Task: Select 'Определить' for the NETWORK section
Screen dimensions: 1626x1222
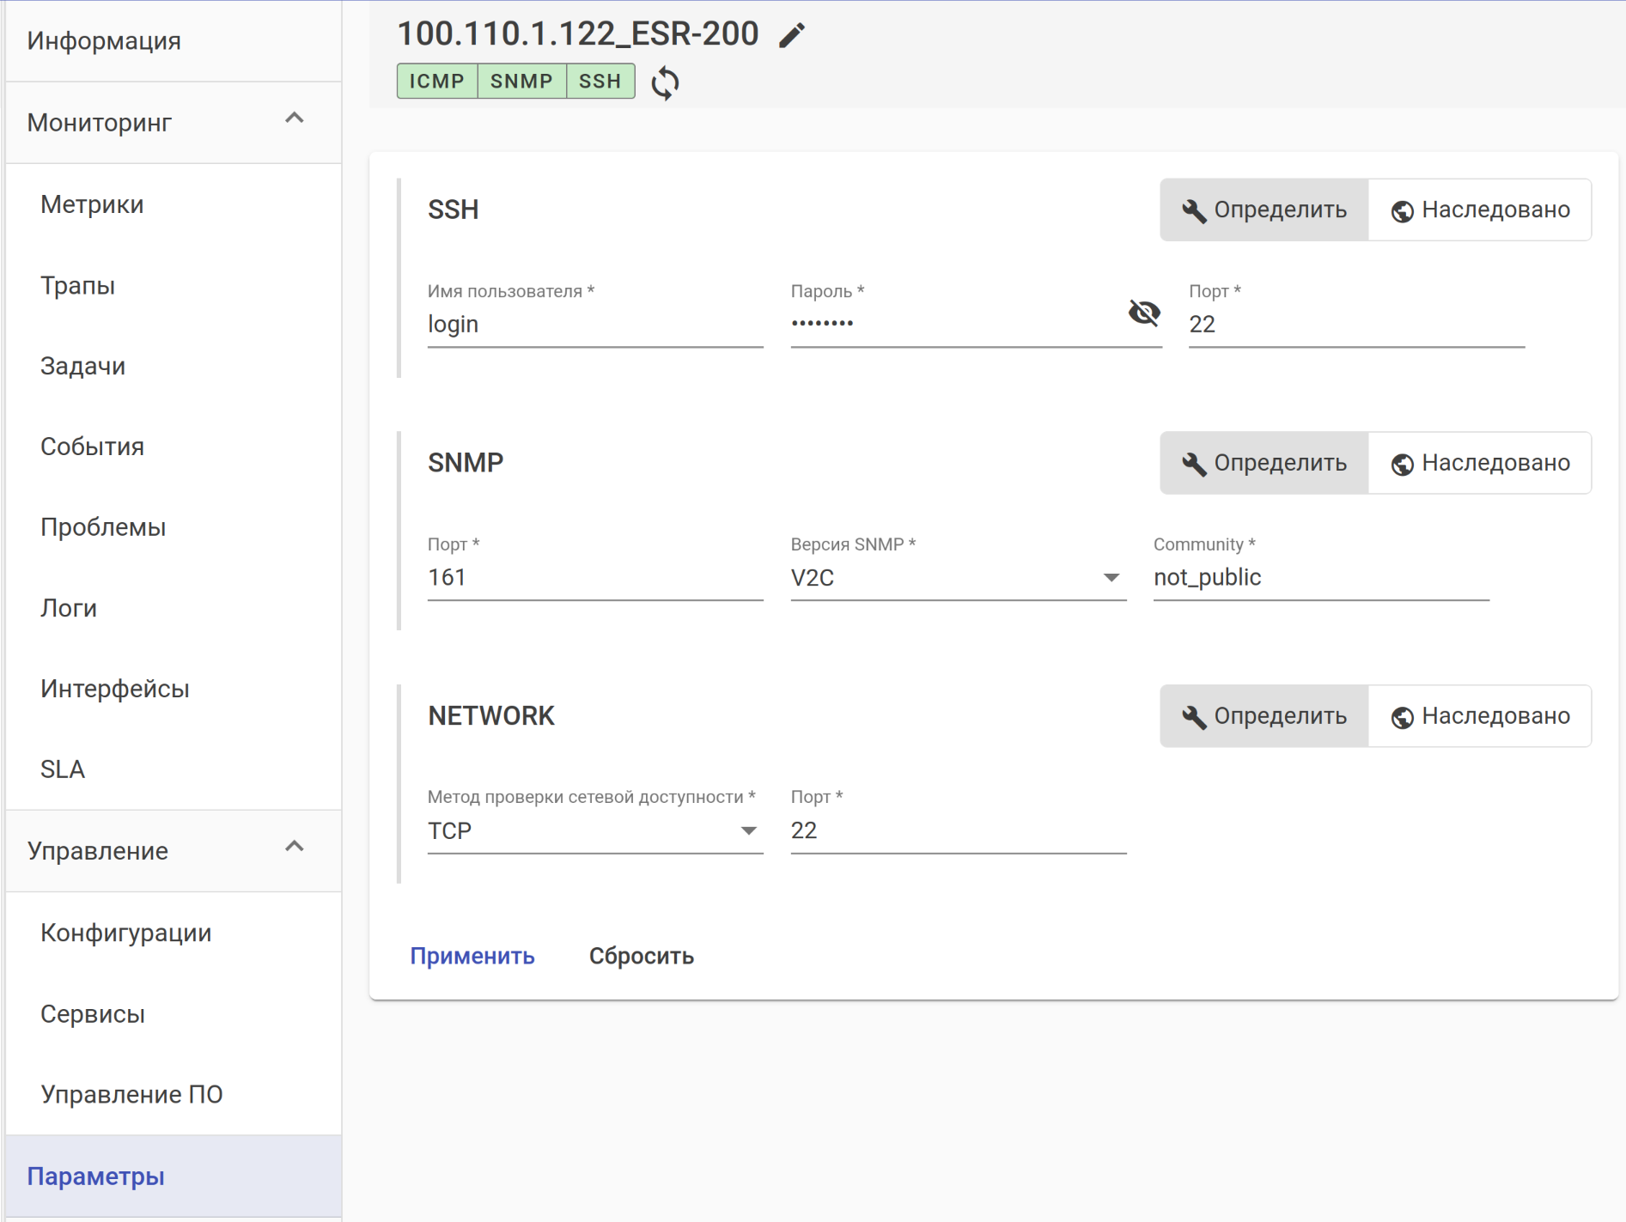Action: [x=1264, y=716]
